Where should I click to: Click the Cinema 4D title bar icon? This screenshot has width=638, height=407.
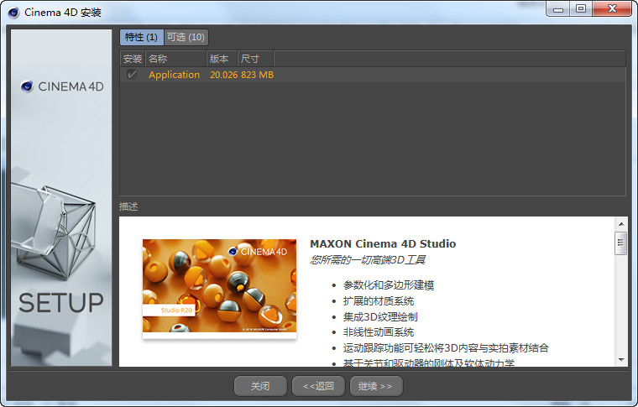(x=13, y=13)
